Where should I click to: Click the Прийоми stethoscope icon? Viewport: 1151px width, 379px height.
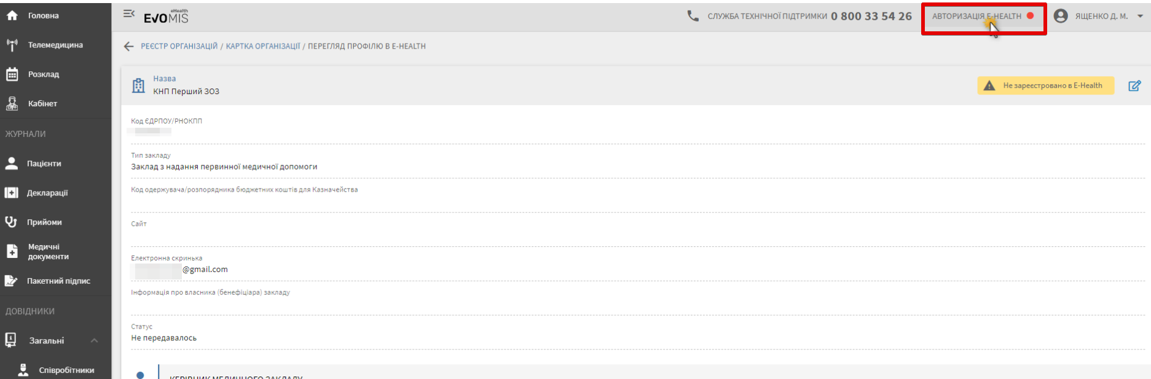coord(12,222)
